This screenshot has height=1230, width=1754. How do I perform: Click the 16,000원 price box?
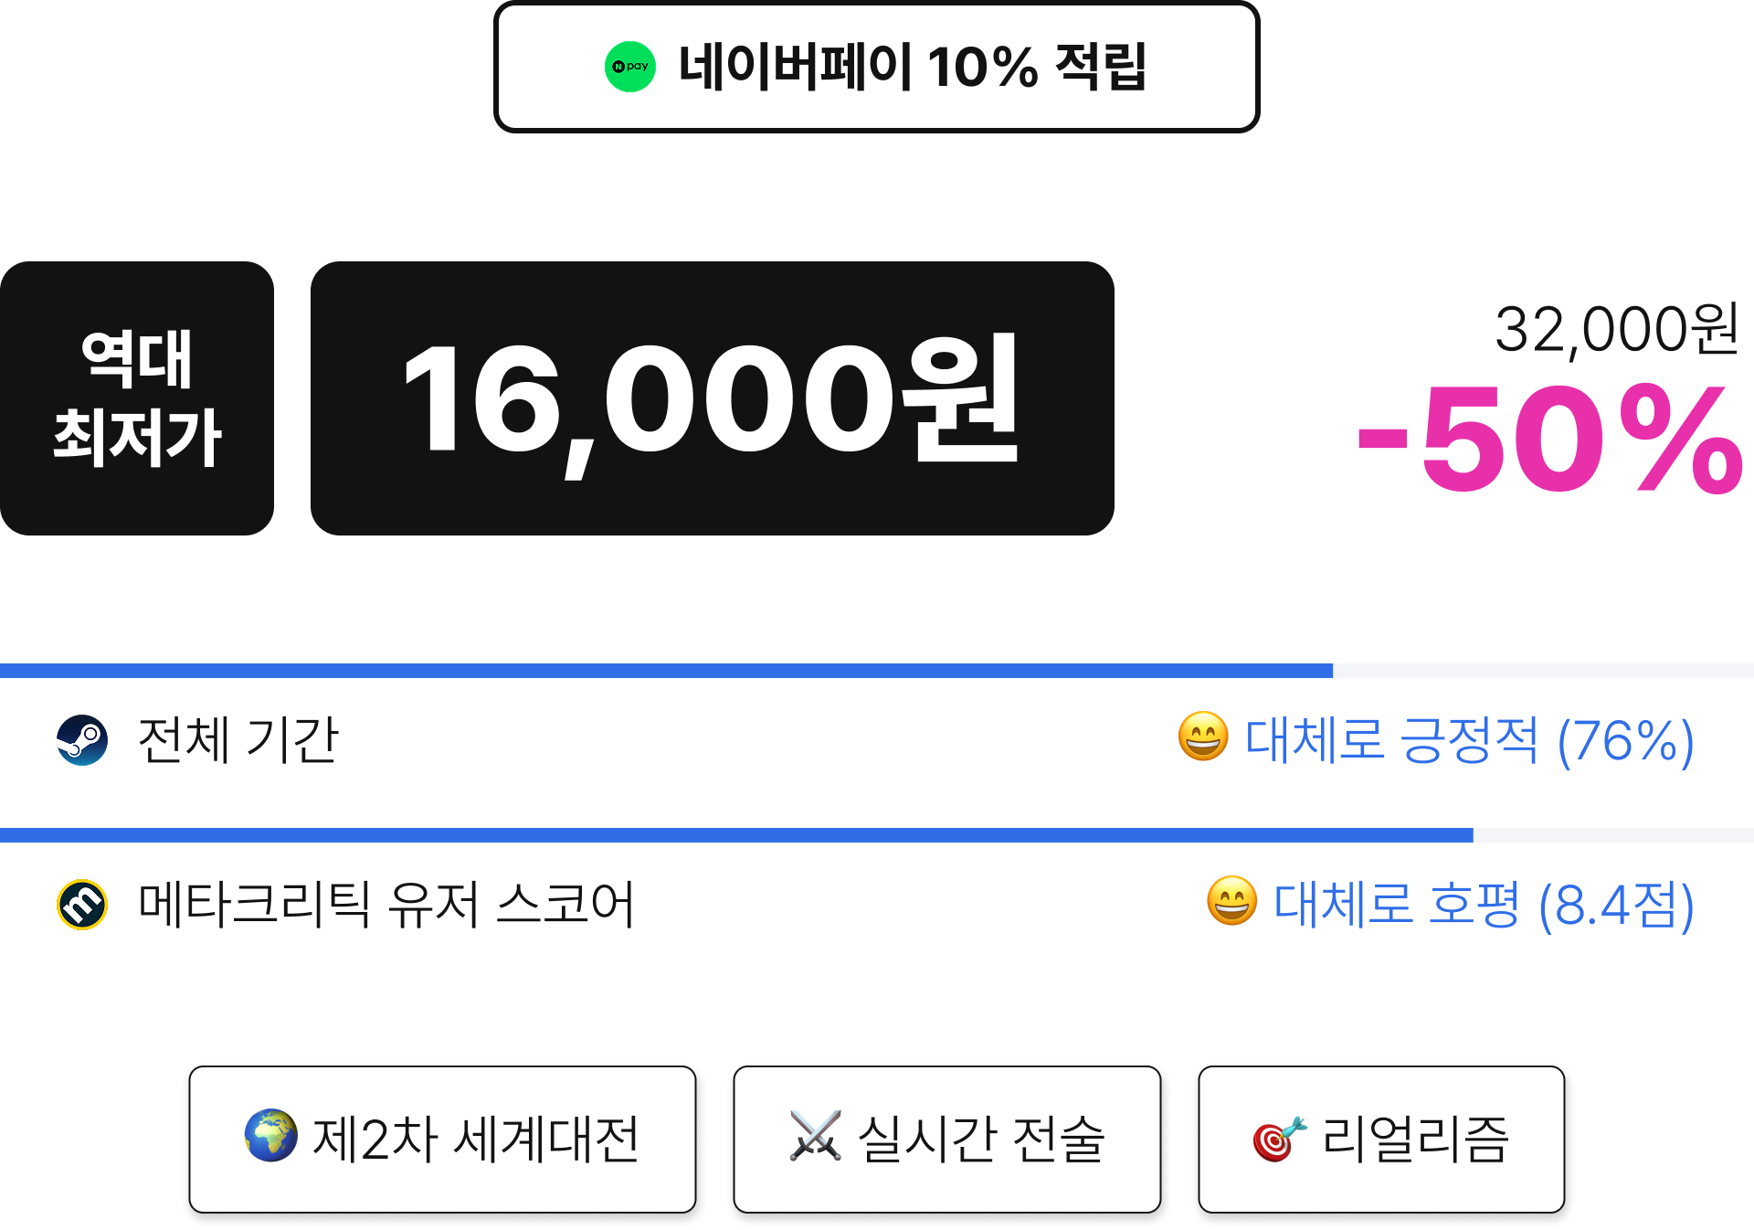713,398
